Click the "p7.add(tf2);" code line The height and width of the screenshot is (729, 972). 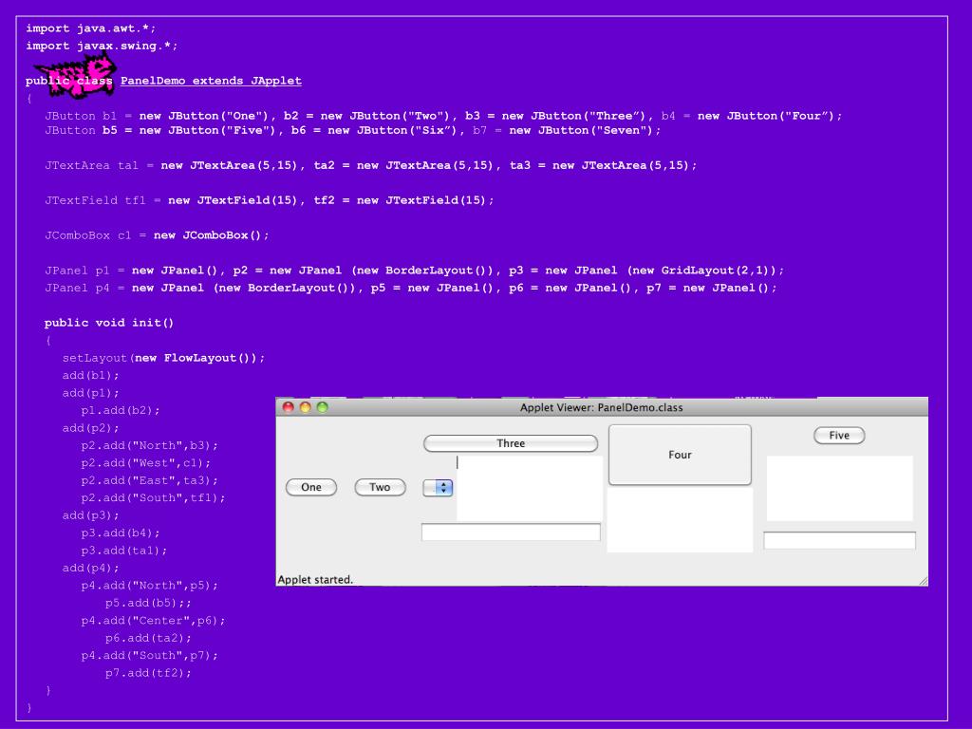pos(148,673)
